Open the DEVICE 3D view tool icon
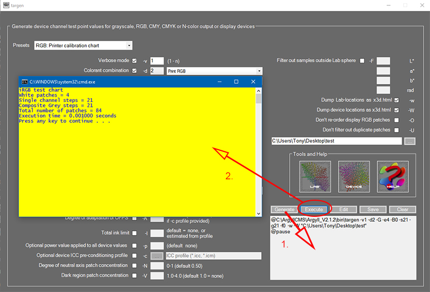This screenshot has width=430, height=292. 354,177
